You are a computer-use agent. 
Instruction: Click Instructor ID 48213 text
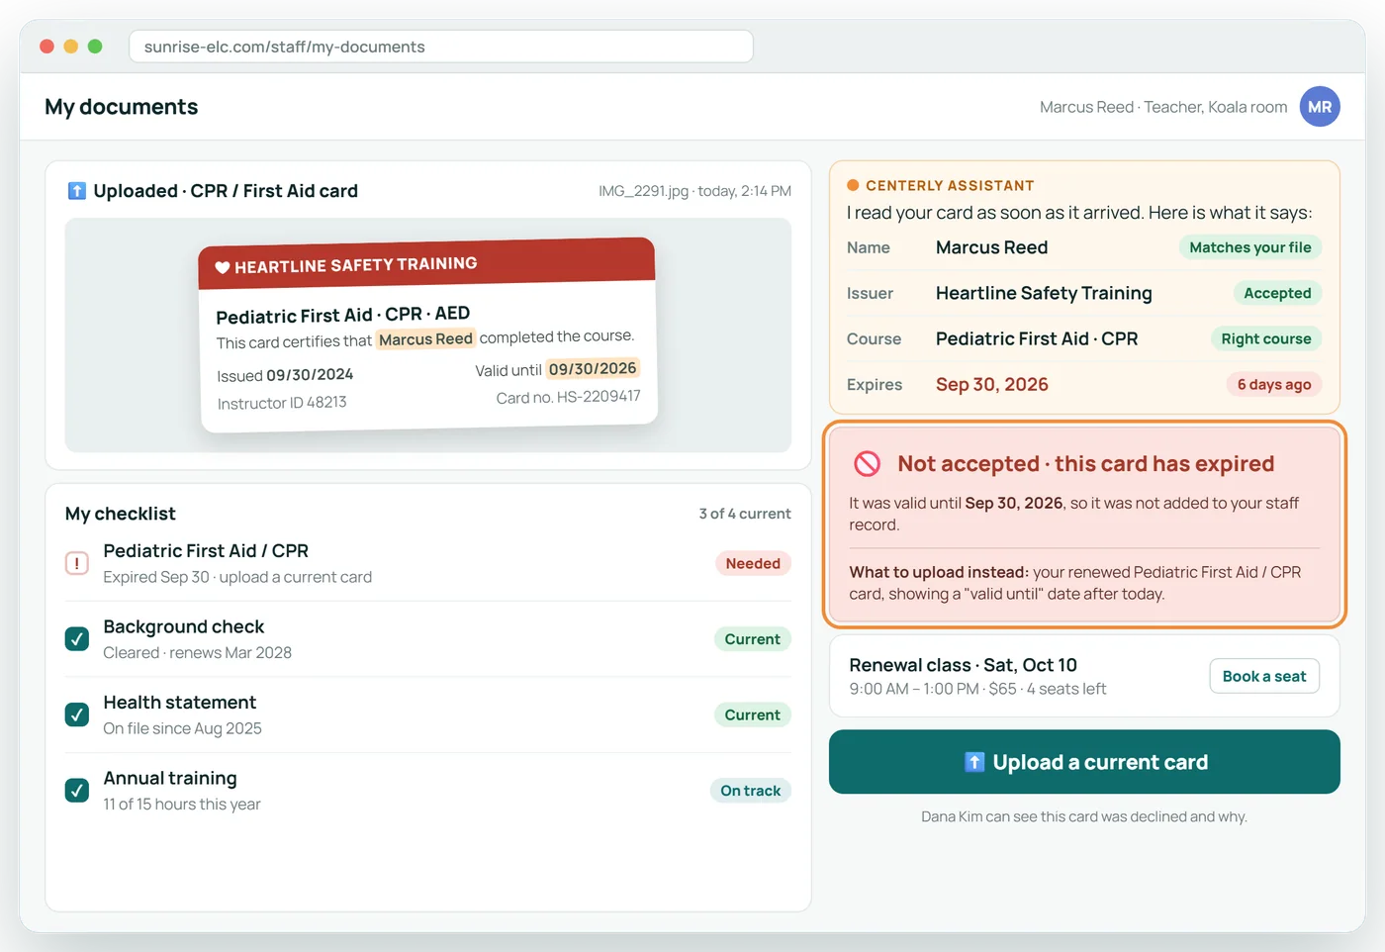click(x=282, y=403)
